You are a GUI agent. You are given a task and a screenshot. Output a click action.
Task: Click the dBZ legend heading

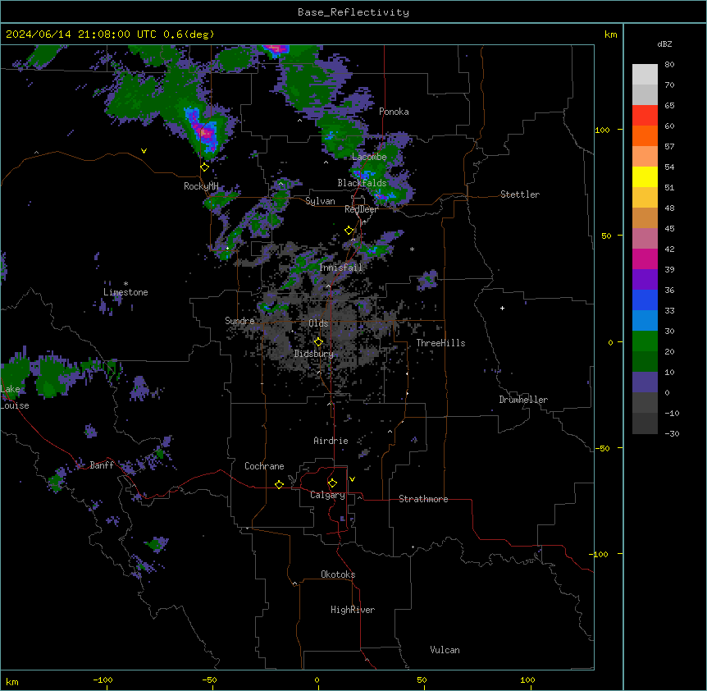click(x=664, y=43)
